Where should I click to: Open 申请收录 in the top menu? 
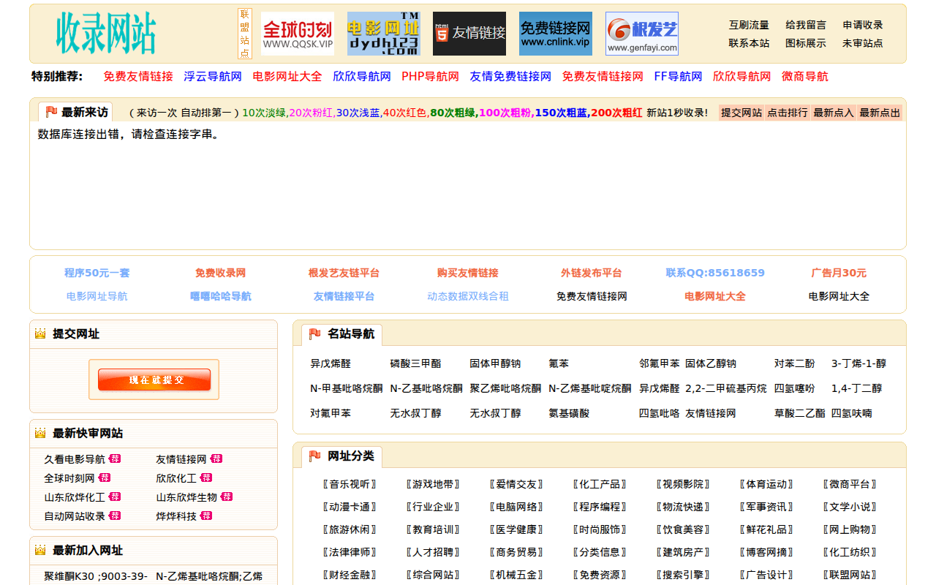click(x=862, y=25)
